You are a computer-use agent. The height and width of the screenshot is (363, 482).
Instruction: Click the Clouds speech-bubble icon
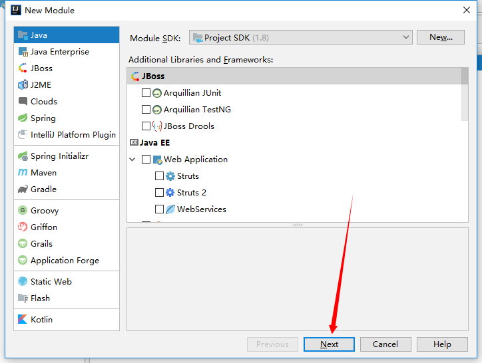[23, 101]
